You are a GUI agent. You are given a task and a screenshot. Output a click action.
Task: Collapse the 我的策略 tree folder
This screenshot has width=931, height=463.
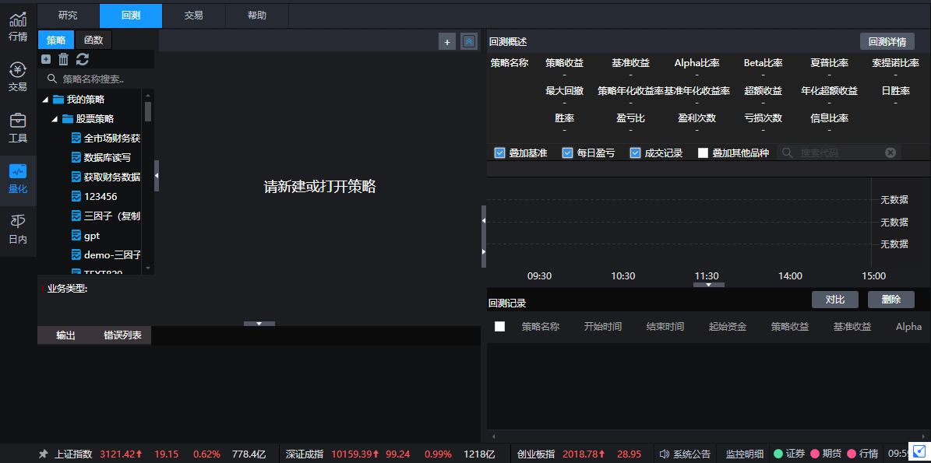[45, 100]
